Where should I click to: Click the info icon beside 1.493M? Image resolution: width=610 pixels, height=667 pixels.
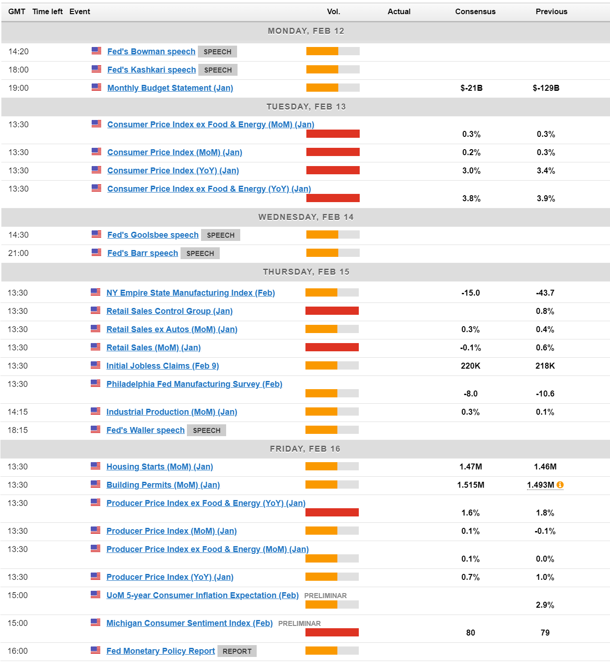click(560, 485)
